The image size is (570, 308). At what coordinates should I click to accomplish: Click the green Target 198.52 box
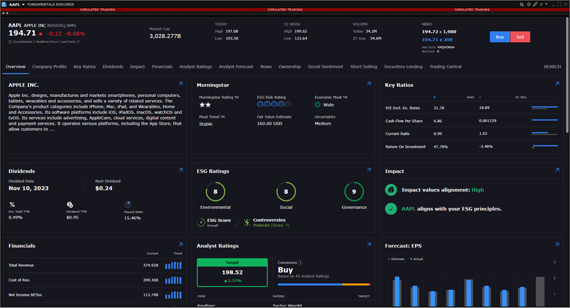(232, 272)
